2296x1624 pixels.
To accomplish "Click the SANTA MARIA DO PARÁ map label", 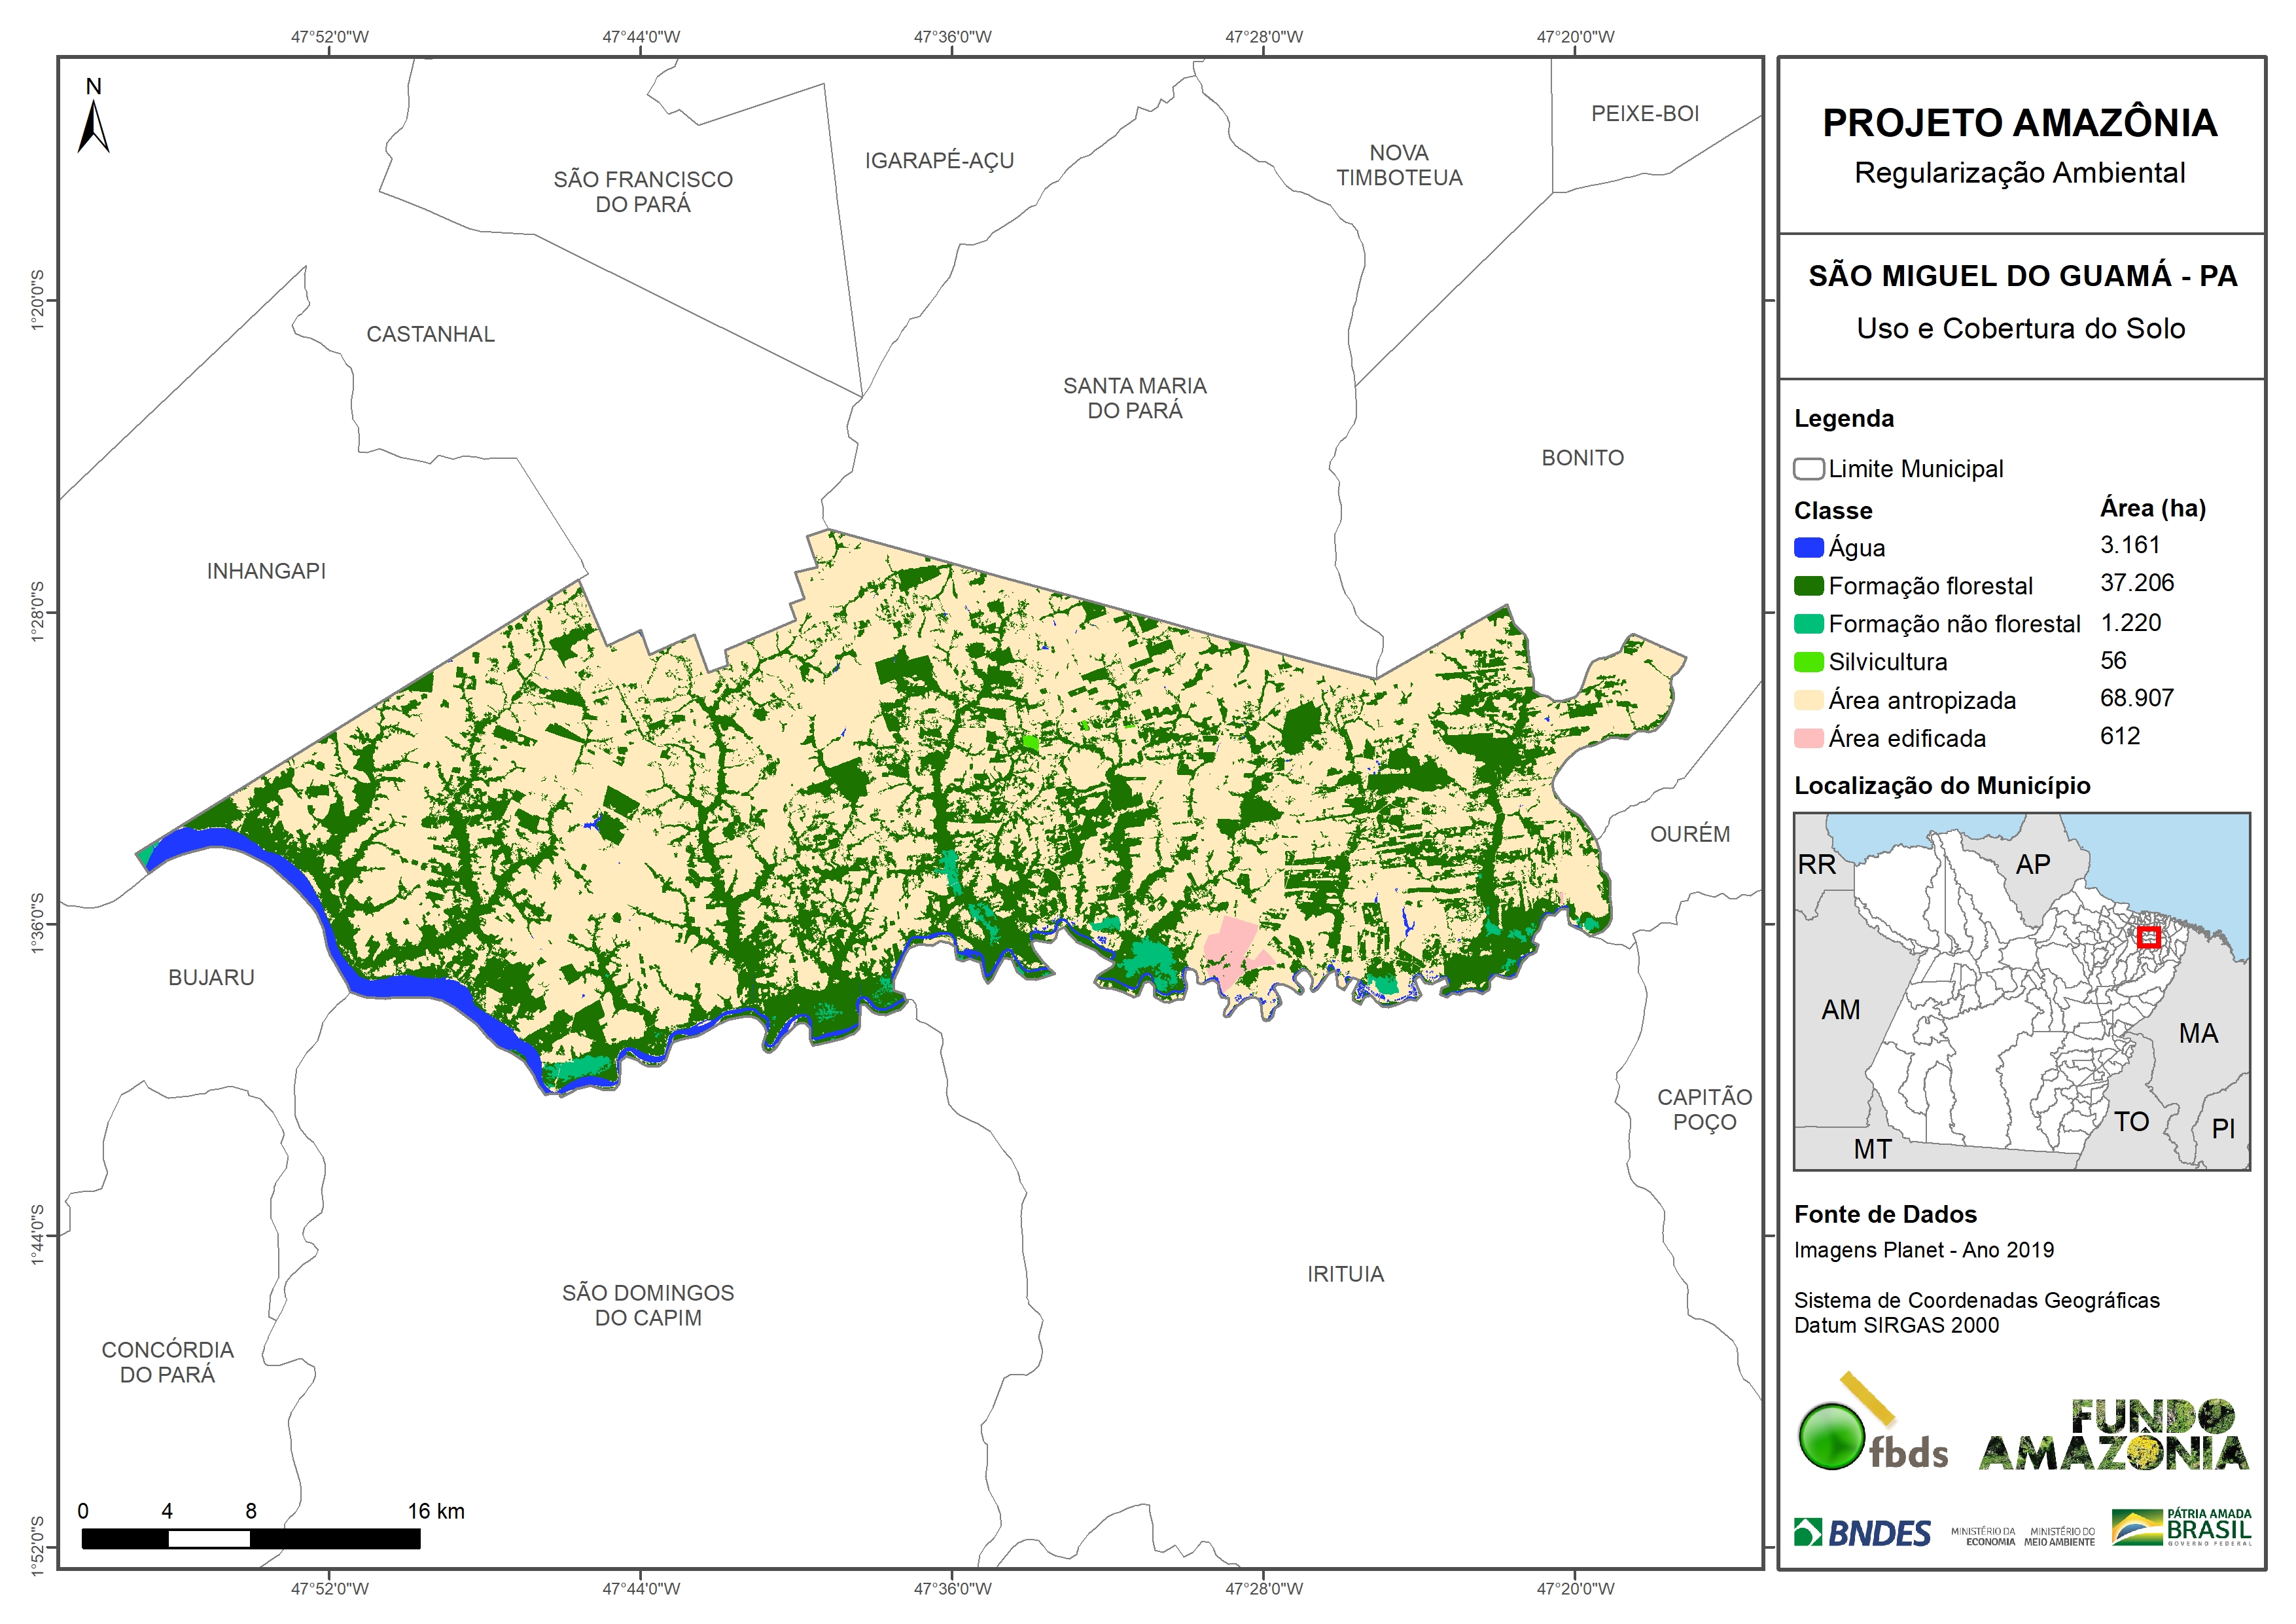I will (x=1134, y=398).
